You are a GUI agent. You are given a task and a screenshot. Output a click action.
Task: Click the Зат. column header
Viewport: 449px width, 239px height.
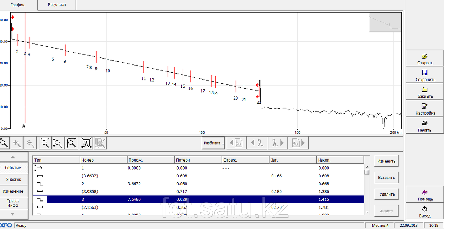point(293,160)
